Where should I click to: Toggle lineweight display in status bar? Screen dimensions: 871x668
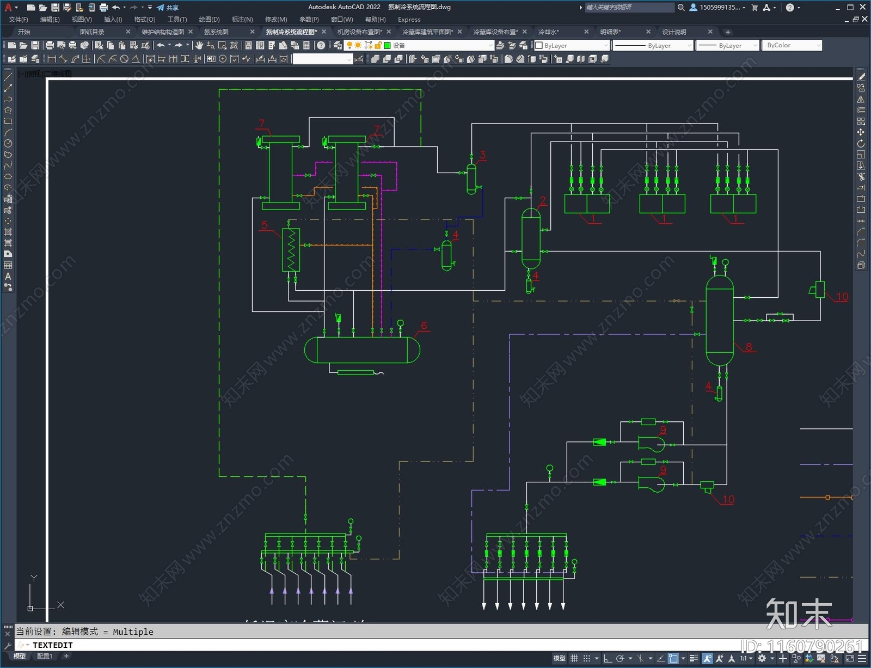(x=694, y=658)
